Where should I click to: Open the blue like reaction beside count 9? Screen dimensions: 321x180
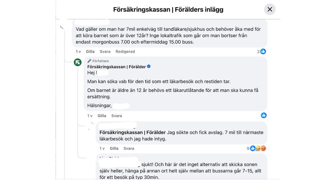click(253, 148)
